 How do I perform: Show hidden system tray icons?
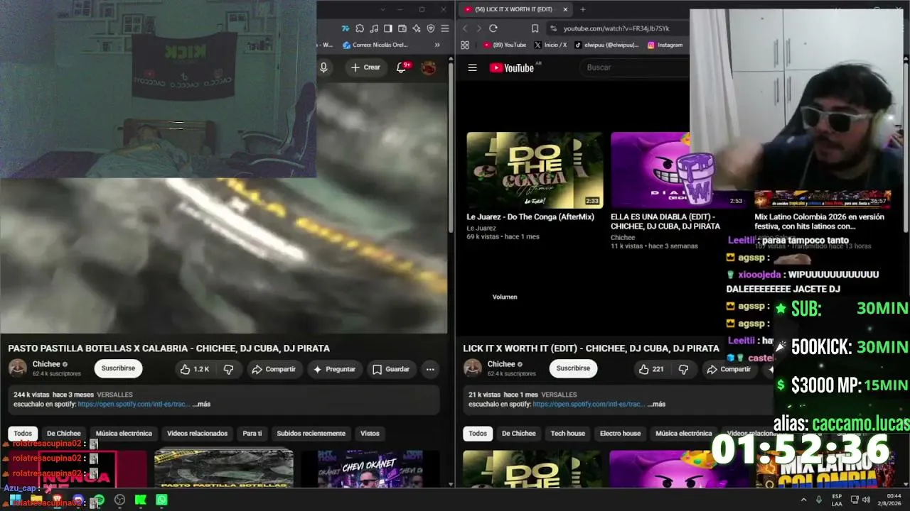(x=804, y=500)
